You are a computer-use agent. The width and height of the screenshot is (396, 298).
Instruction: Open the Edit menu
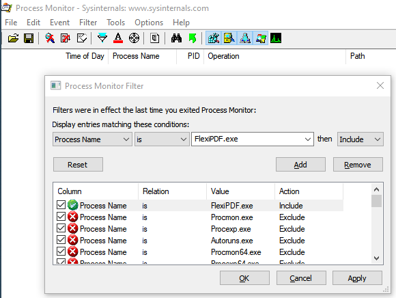tap(33, 23)
